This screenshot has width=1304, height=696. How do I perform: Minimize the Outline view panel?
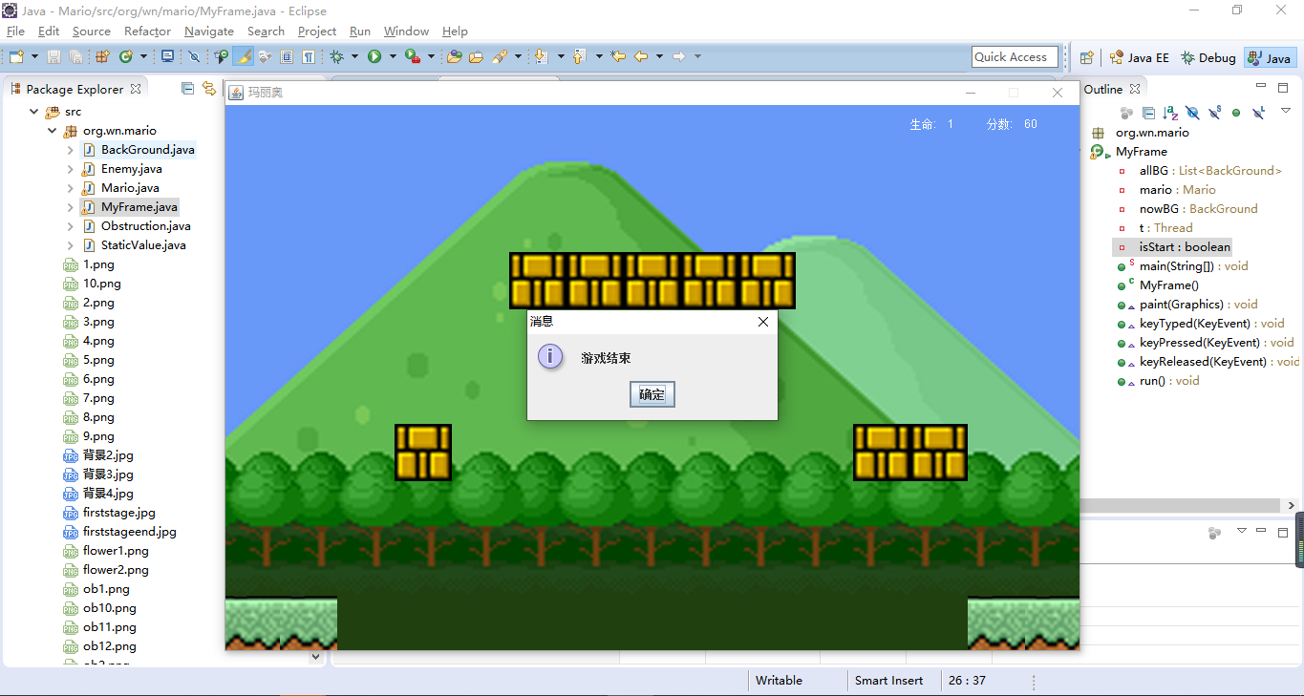1259,85
